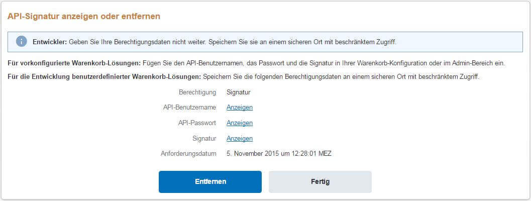
Task: Click the blue info icon in banner
Action: point(21,42)
